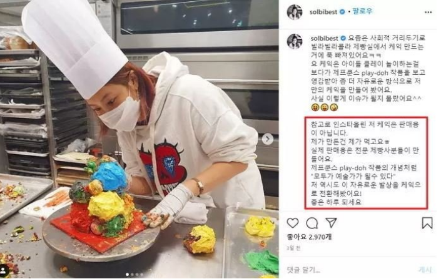Share post with paper plane icon
The height and width of the screenshot is (279, 441).
tap(332, 223)
